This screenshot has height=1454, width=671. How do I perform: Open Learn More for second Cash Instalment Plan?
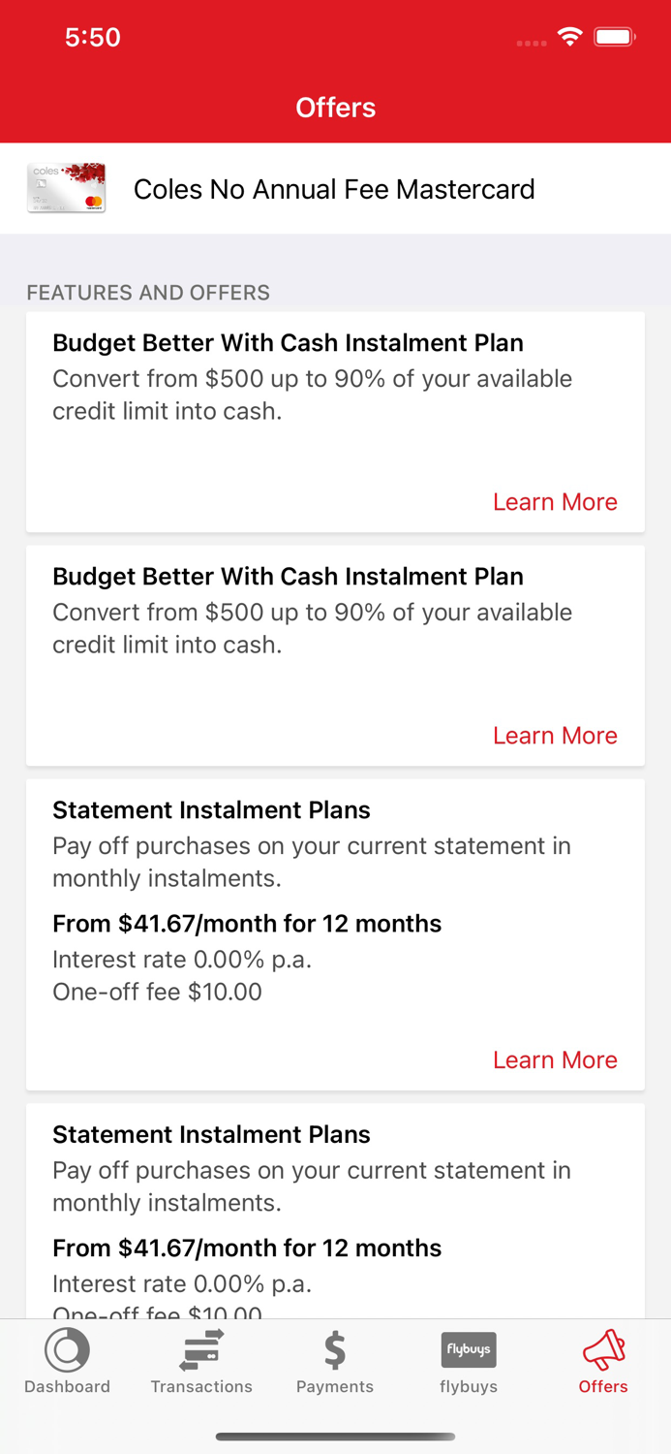555,735
